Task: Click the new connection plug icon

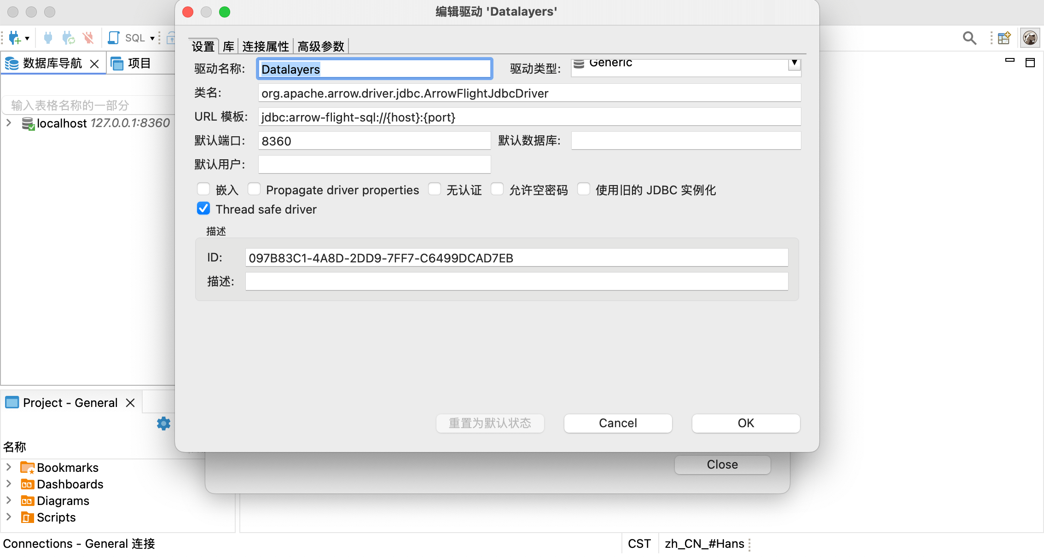Action: click(15, 38)
